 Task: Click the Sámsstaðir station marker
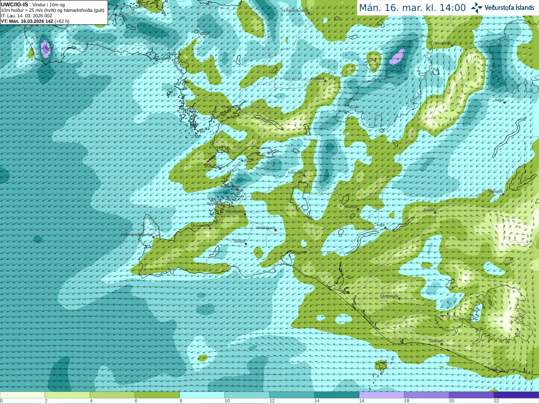[x=399, y=299]
